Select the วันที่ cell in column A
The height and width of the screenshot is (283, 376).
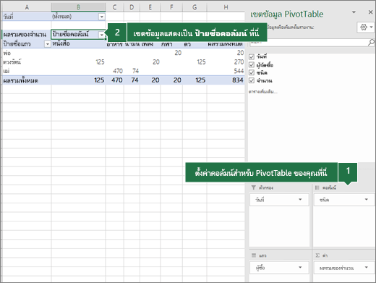coord(27,17)
